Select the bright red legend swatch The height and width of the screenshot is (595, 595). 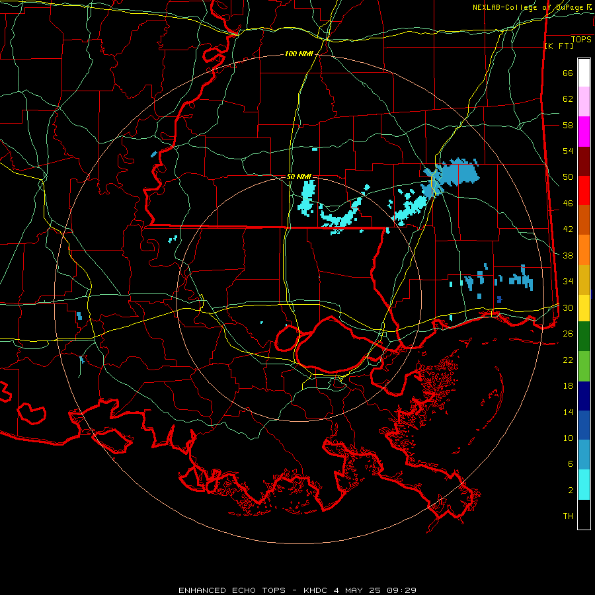[x=584, y=190]
